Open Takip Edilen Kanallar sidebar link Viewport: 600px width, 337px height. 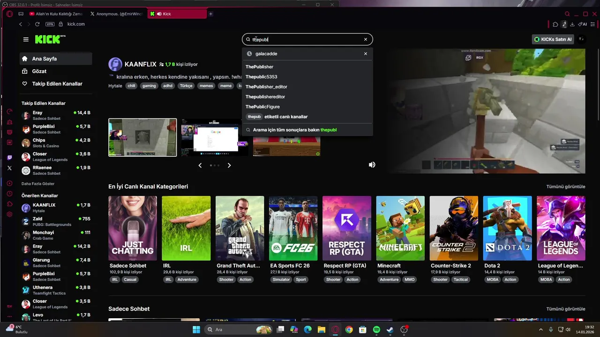click(x=56, y=84)
